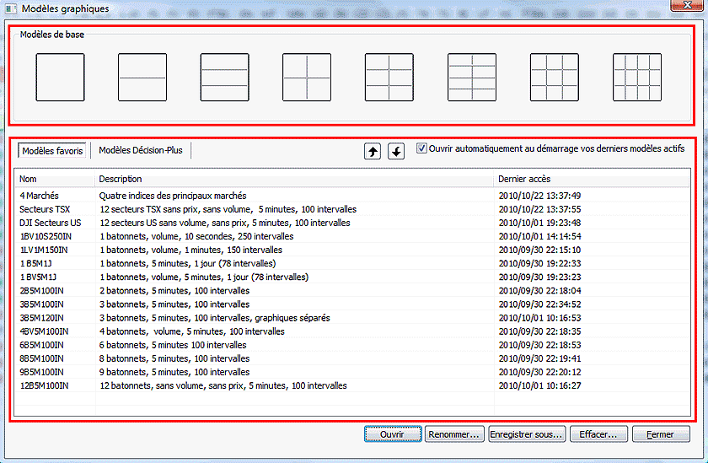Close dialog with Fermer button
Screen dimensions: 708x463
(661, 434)
